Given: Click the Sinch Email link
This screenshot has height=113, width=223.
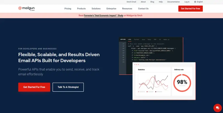Looking at the screenshot, I should (x=132, y=2).
